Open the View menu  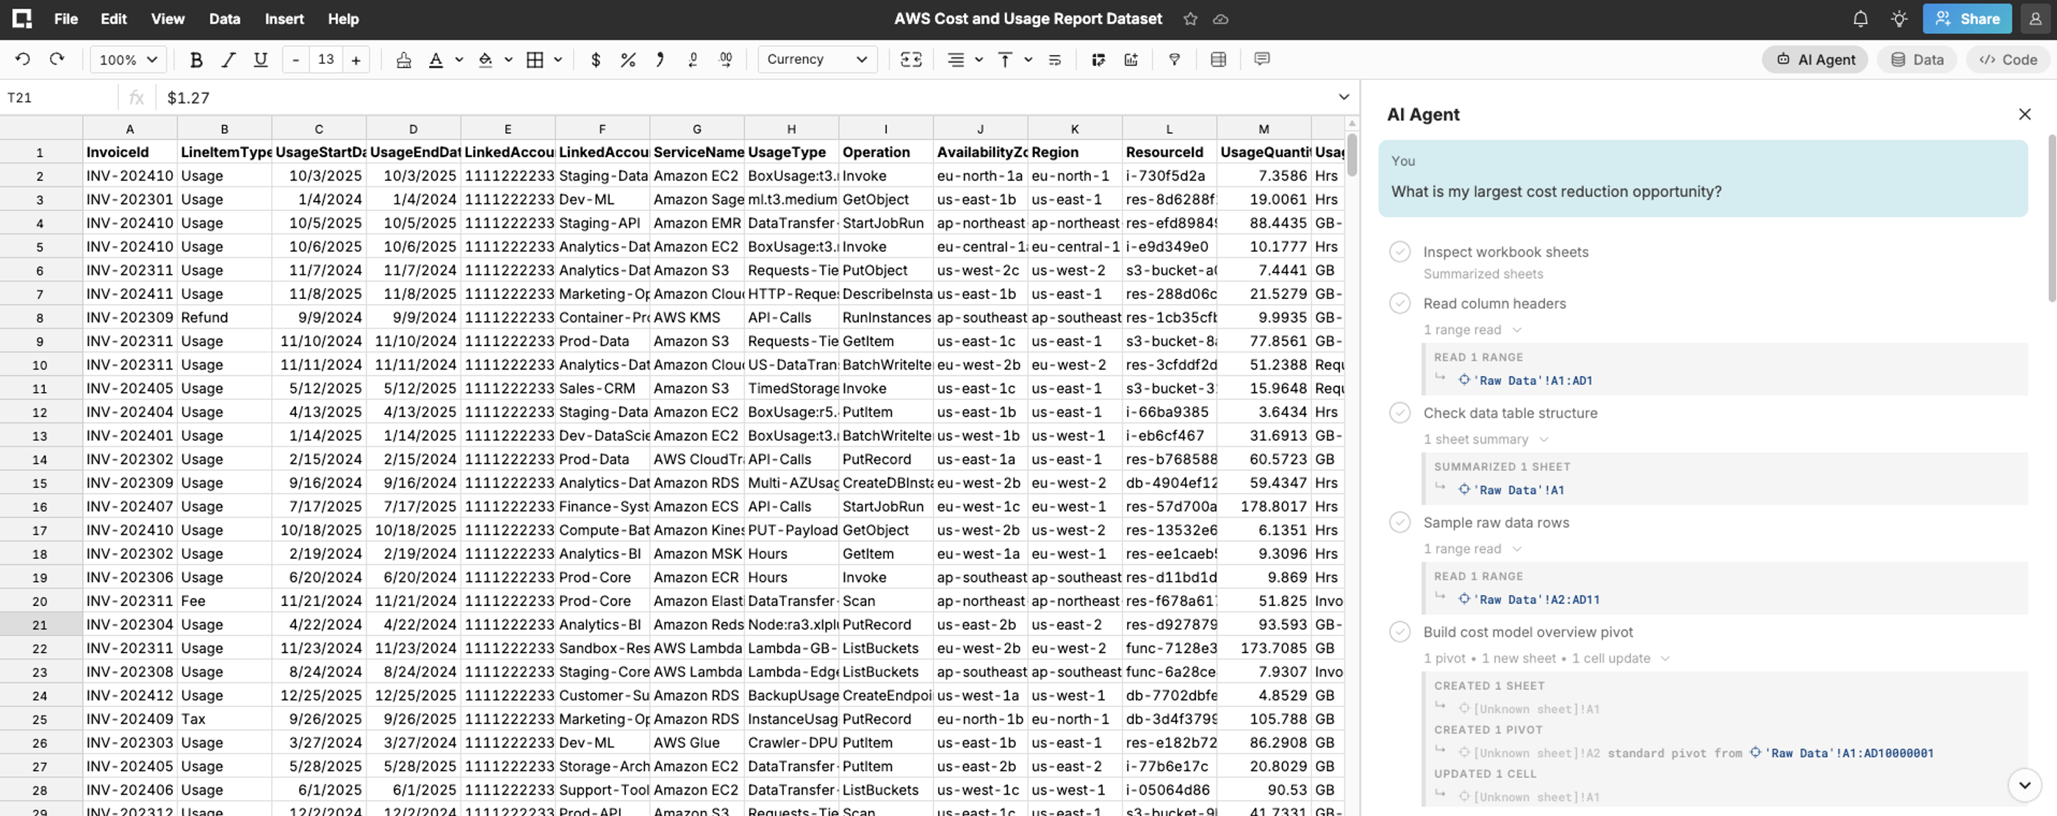167,19
